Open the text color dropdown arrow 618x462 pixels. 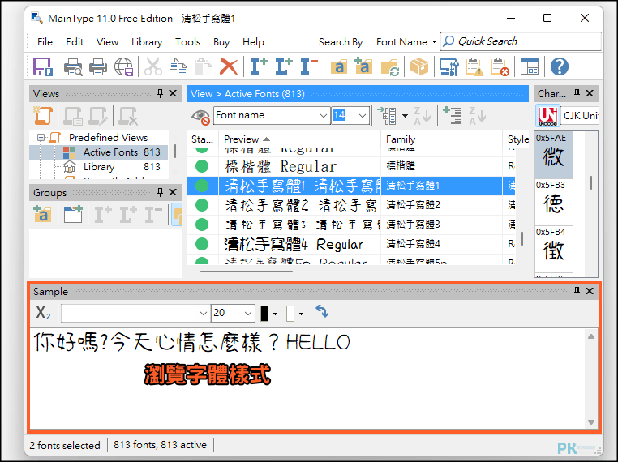click(275, 314)
